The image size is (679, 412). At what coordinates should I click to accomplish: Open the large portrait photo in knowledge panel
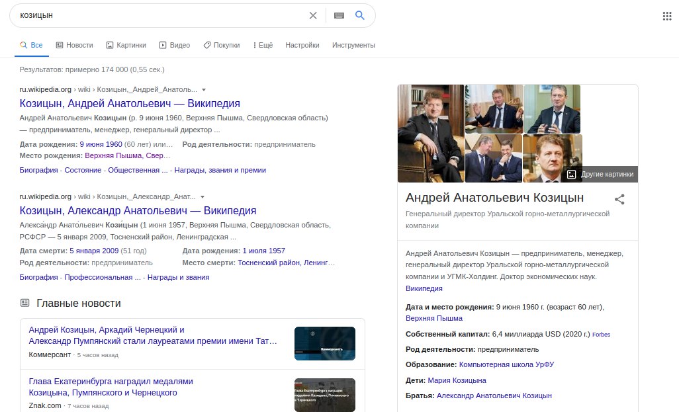(x=431, y=134)
